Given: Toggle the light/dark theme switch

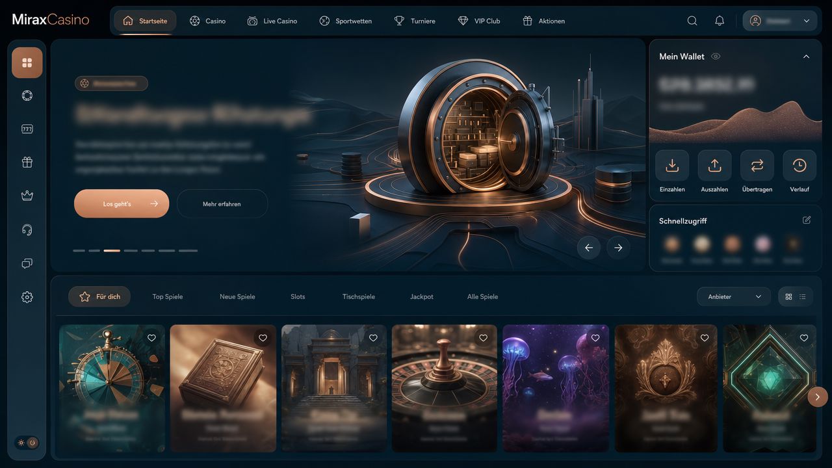Looking at the screenshot, I should 27,443.
